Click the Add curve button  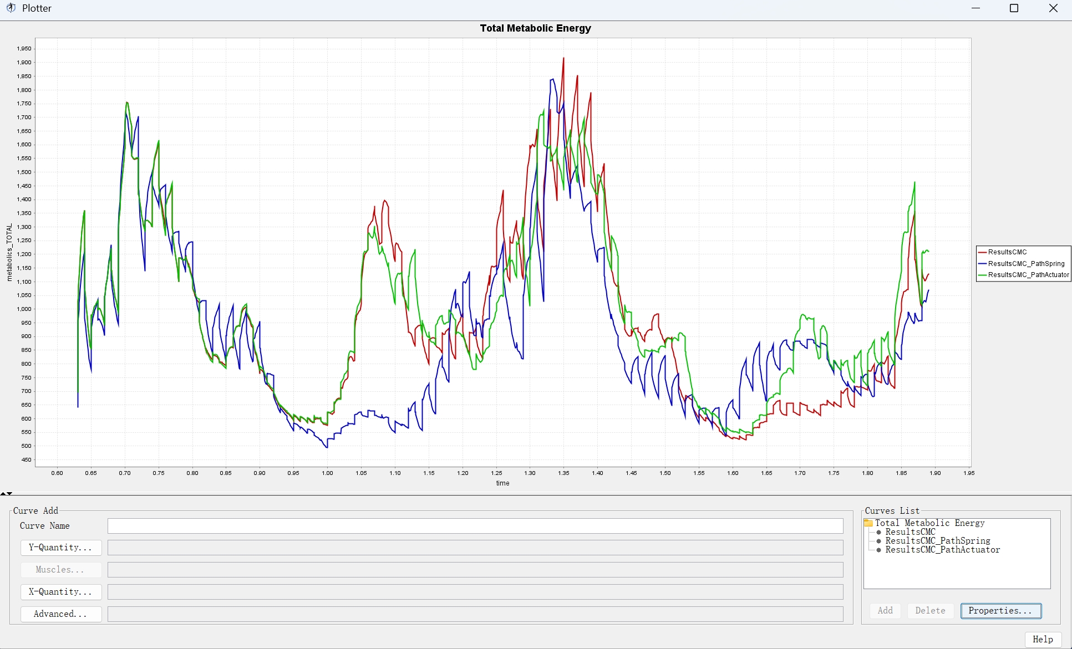885,611
